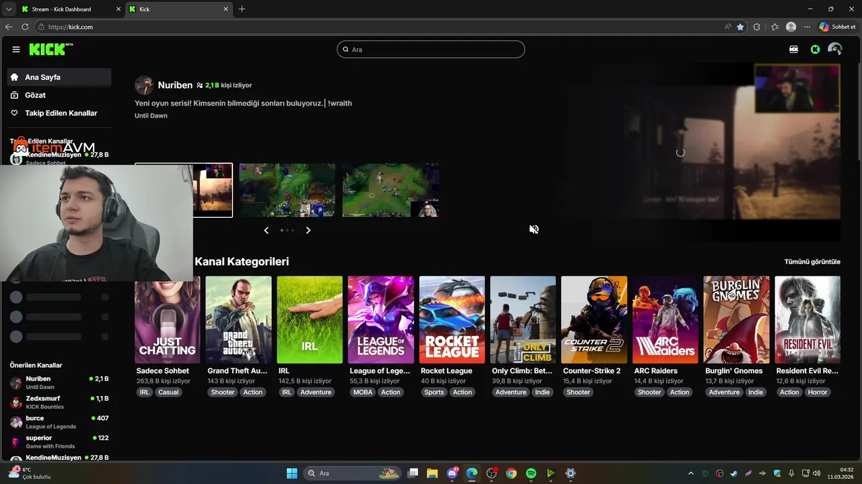Open Counter-Strike 2 category card
The image size is (862, 484).
594,320
